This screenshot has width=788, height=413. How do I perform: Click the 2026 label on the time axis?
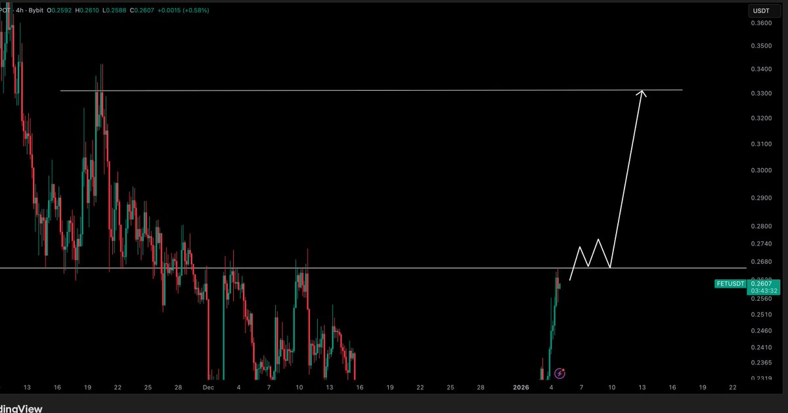click(x=521, y=388)
